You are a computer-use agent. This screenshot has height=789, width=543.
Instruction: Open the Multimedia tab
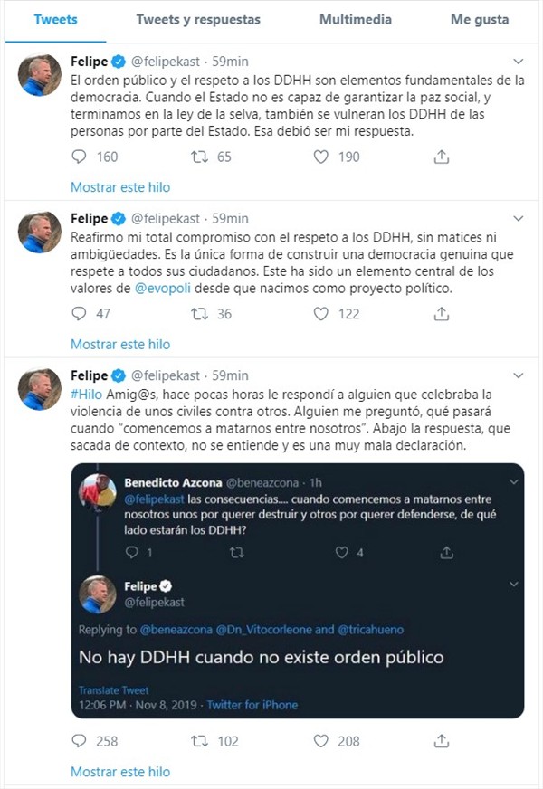point(356,19)
